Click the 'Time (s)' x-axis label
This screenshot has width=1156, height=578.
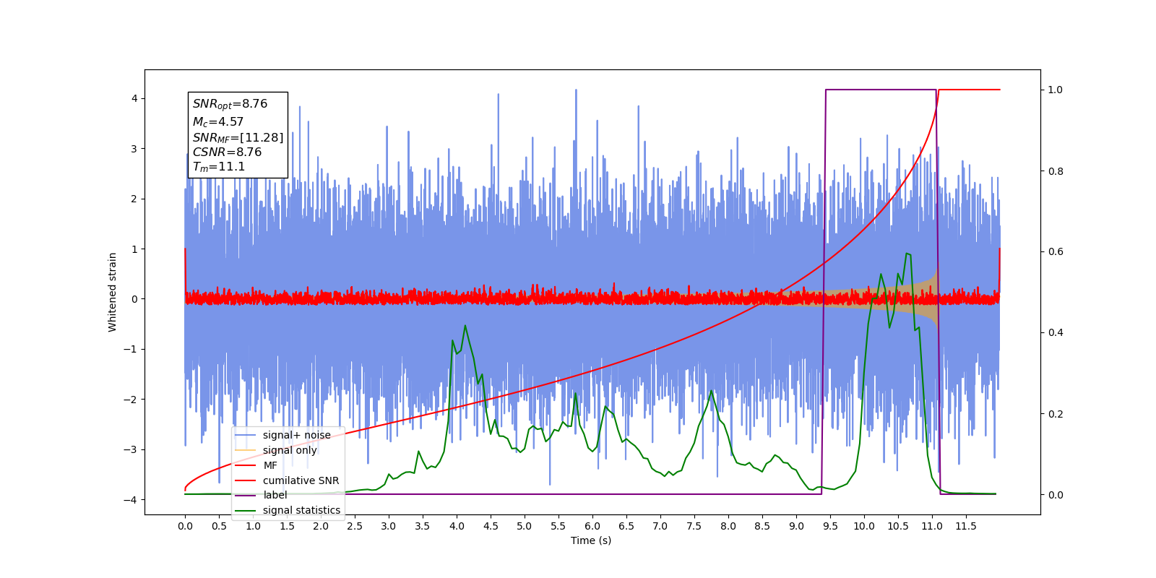(x=591, y=540)
